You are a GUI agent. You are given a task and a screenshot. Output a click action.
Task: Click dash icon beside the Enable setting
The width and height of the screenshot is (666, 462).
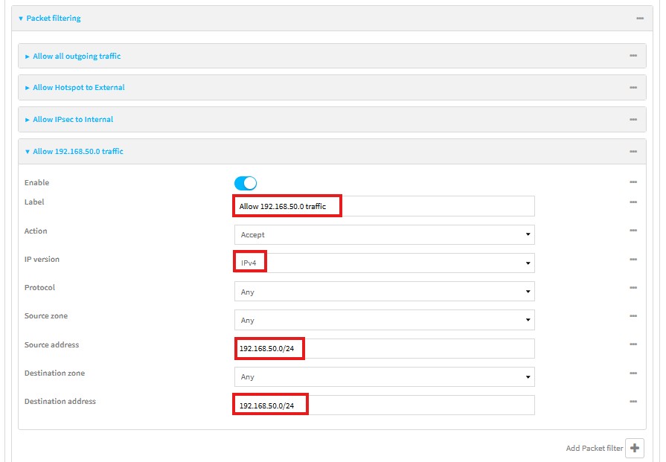coord(633,182)
